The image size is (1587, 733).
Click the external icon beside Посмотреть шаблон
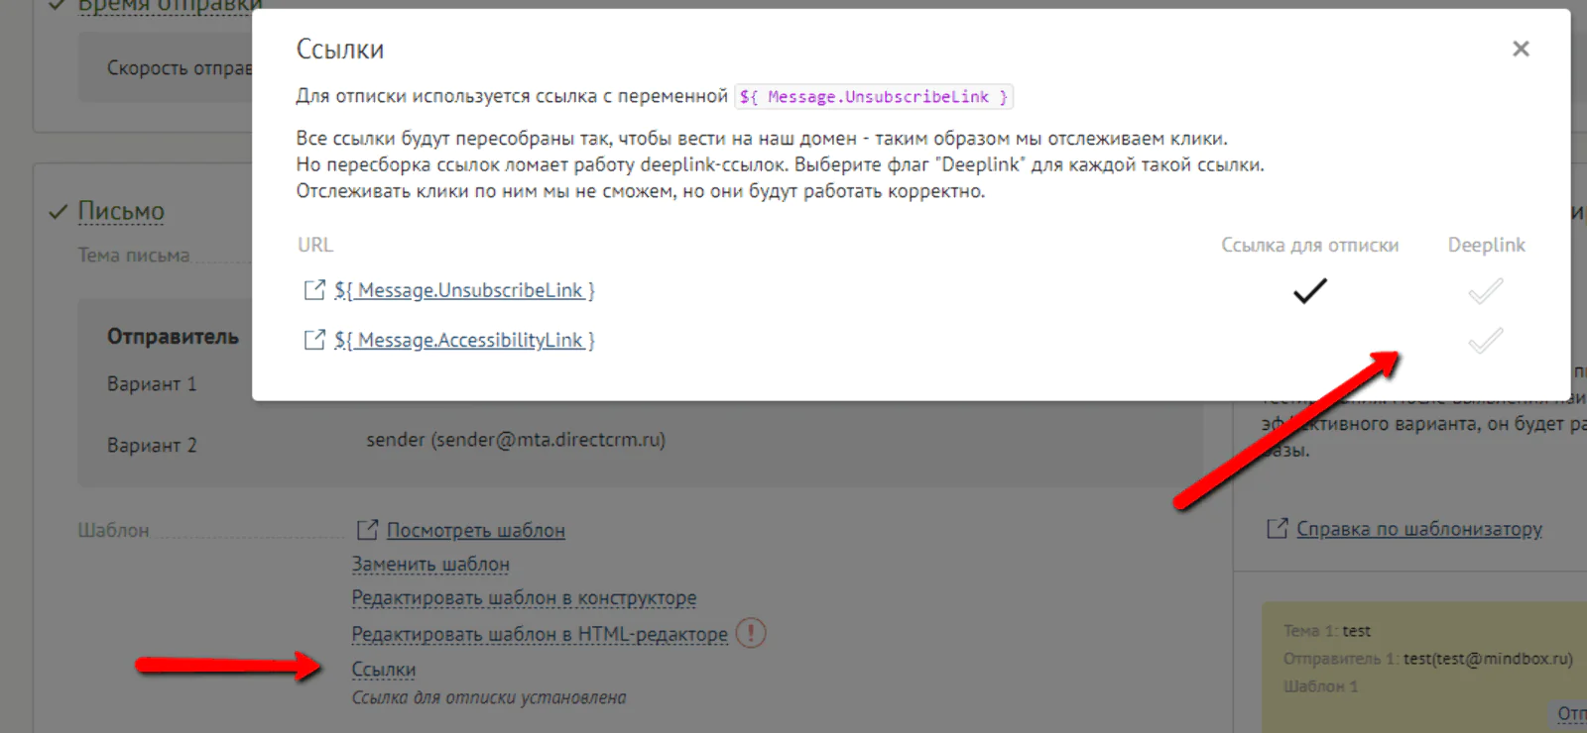(x=367, y=530)
